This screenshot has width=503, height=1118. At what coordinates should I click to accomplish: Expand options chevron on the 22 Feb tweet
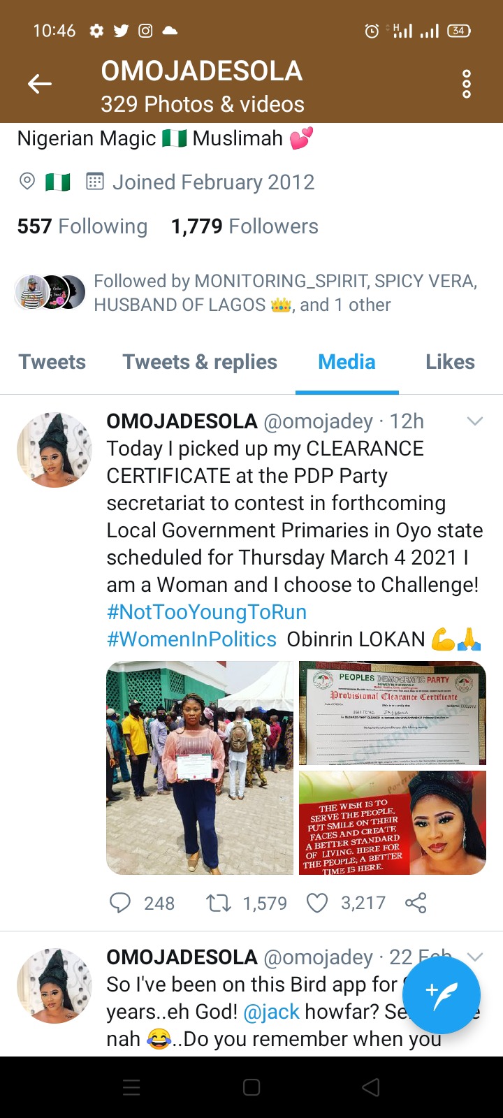(x=475, y=957)
